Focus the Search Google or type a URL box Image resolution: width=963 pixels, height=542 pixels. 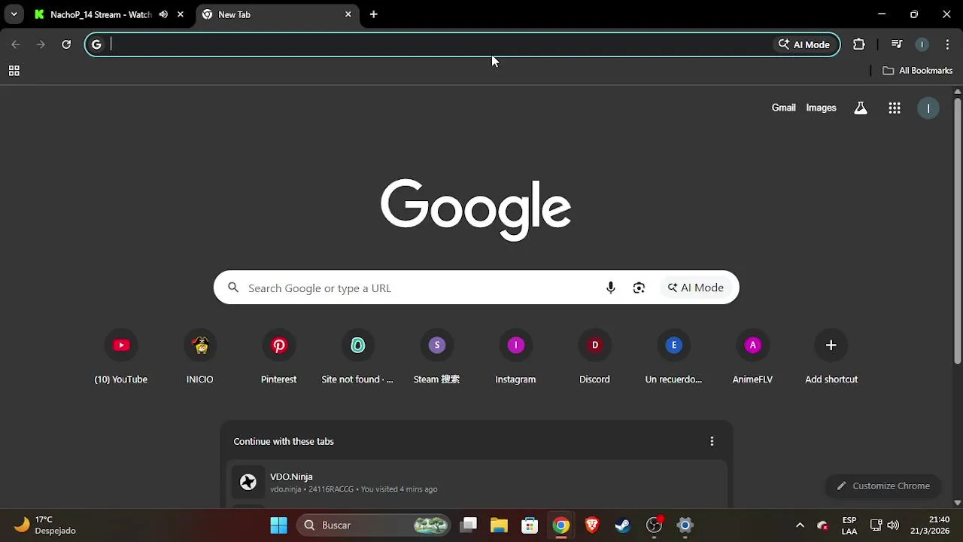[x=476, y=288]
